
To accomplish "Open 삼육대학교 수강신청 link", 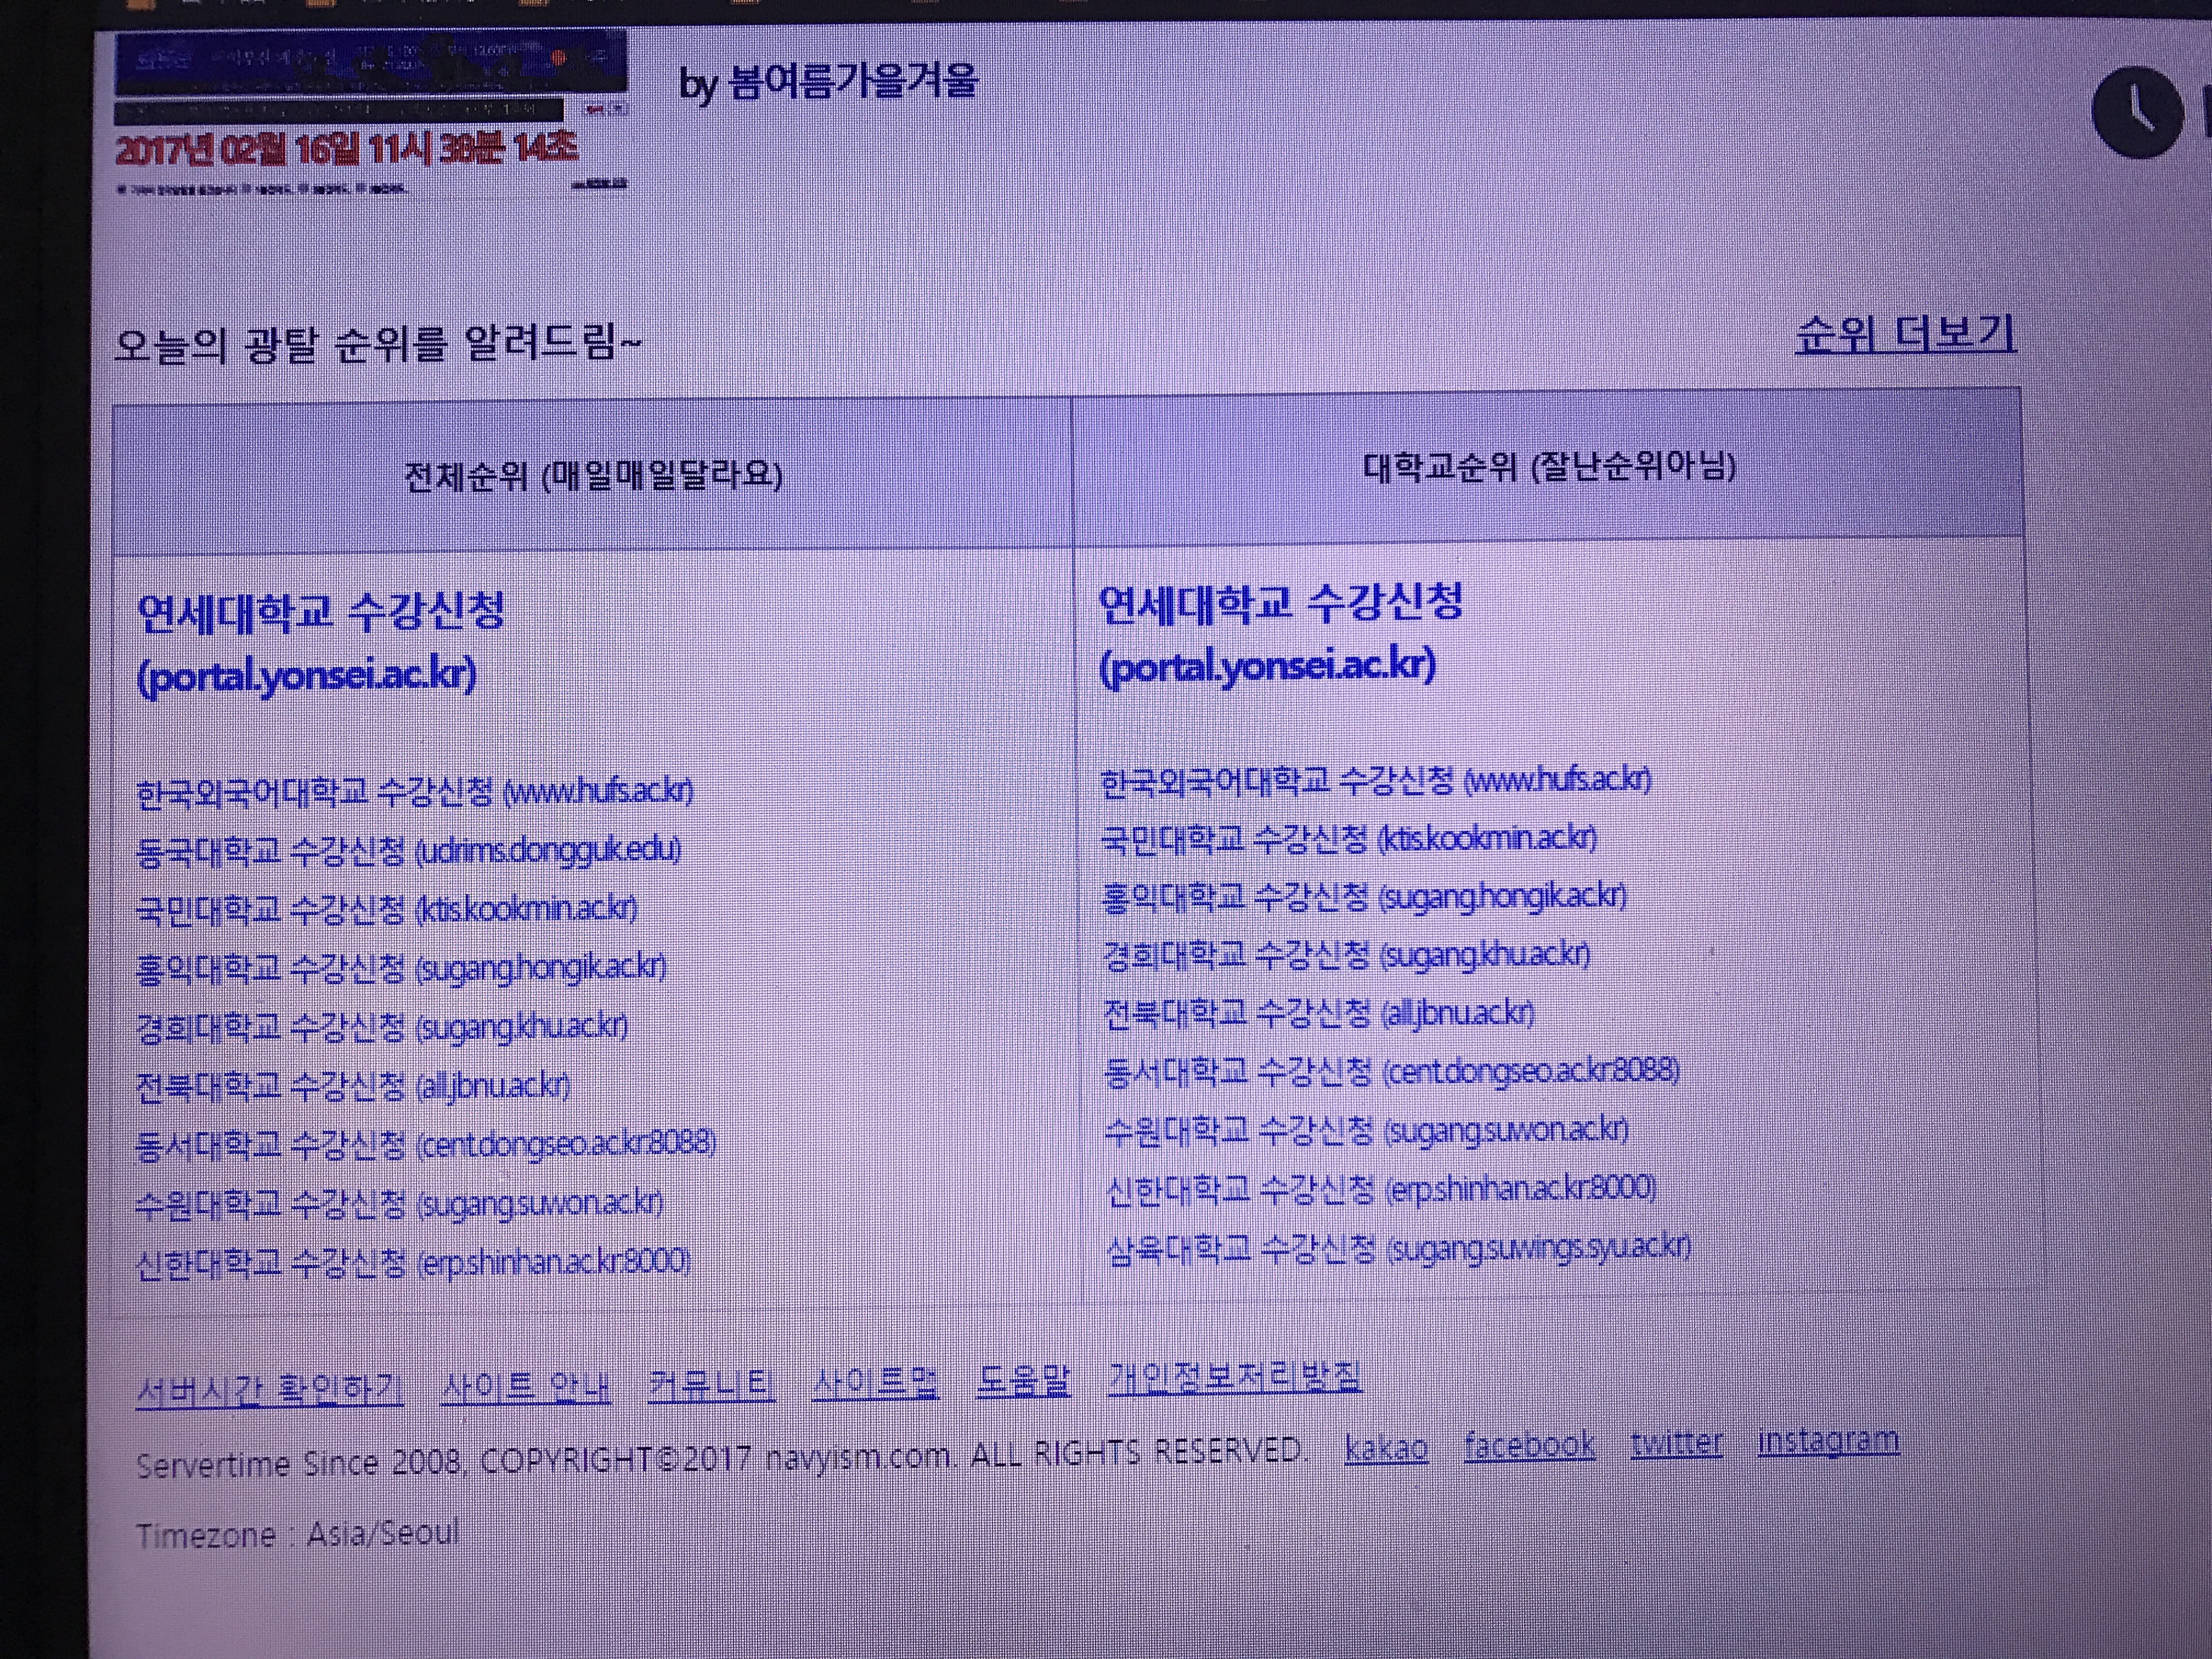I will point(1398,1248).
